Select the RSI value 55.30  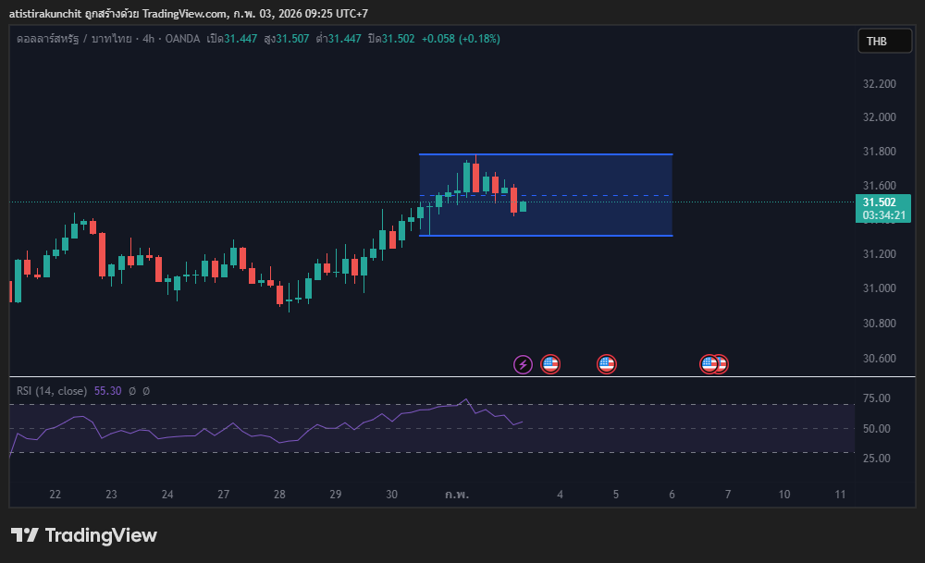coord(109,391)
